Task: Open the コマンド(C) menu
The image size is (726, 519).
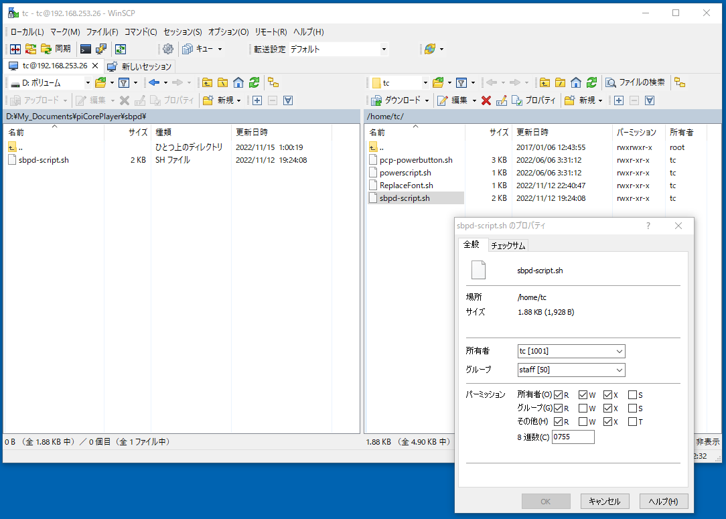Action: [141, 32]
